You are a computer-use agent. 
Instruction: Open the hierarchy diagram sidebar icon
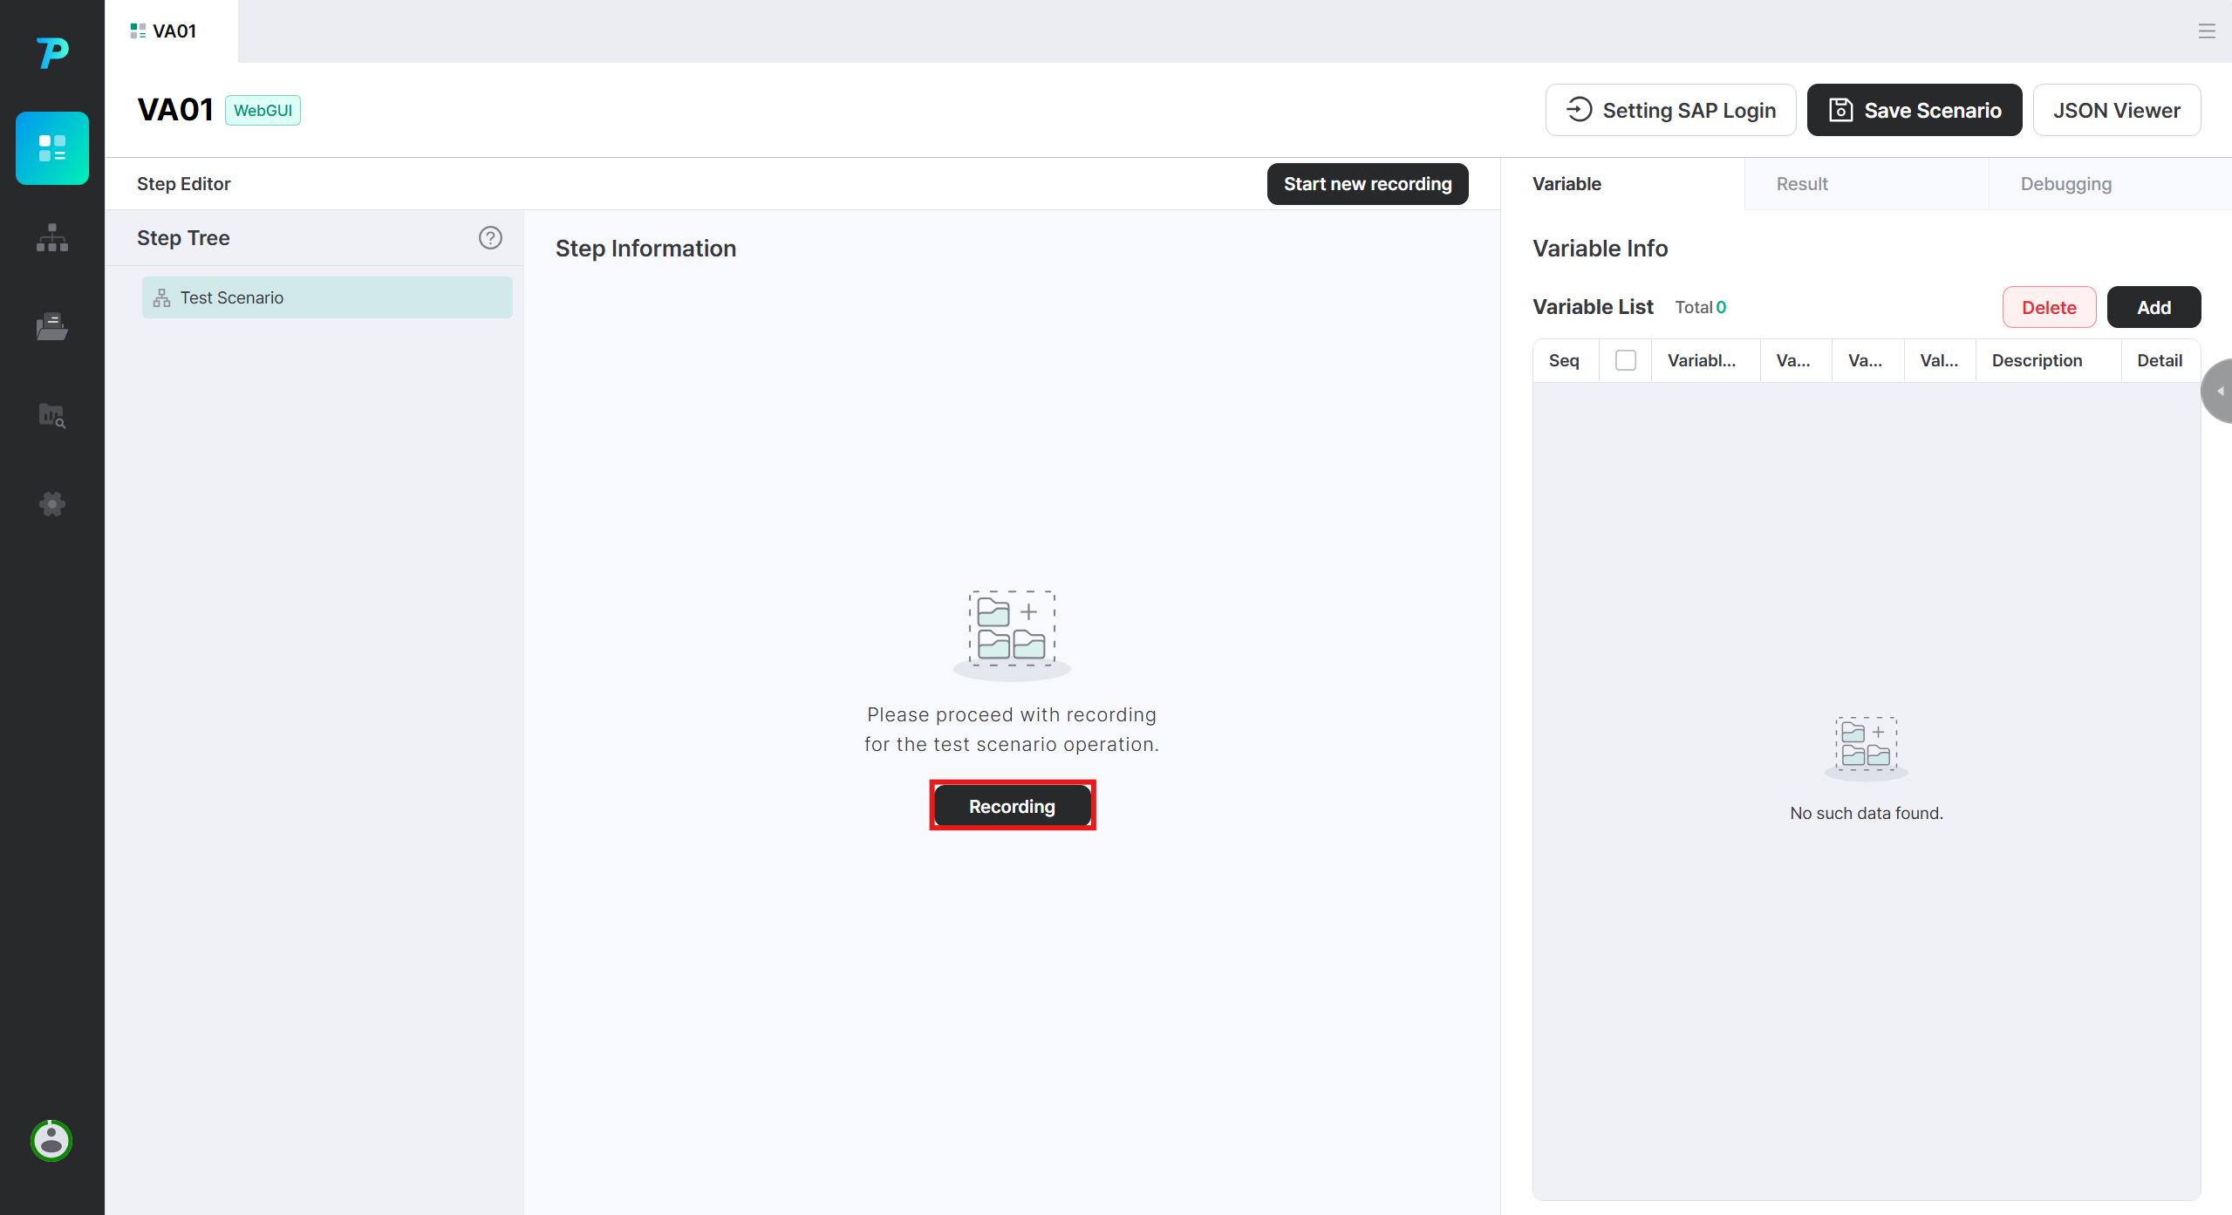pyautogui.click(x=52, y=237)
